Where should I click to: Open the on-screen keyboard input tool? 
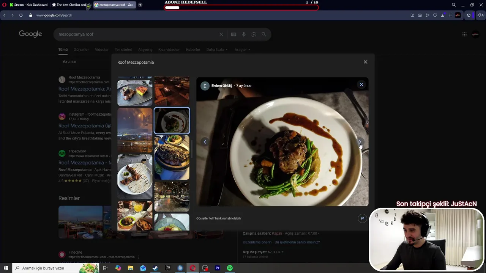(234, 34)
